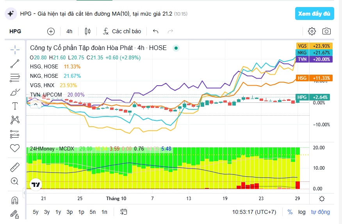342x224 pixels.
Task: Open the Các chỉ báo indicators menu
Action: coord(122,31)
